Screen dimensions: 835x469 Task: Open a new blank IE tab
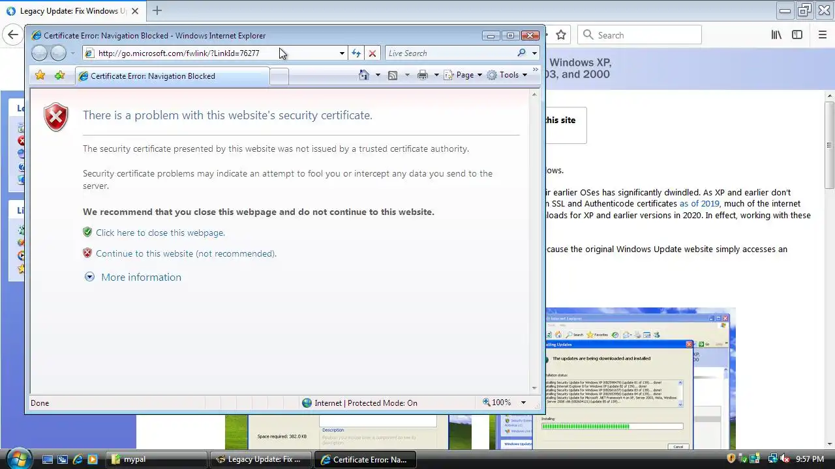click(x=279, y=76)
